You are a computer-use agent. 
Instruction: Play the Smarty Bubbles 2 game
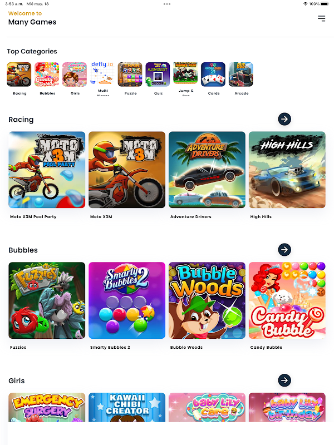(x=127, y=300)
